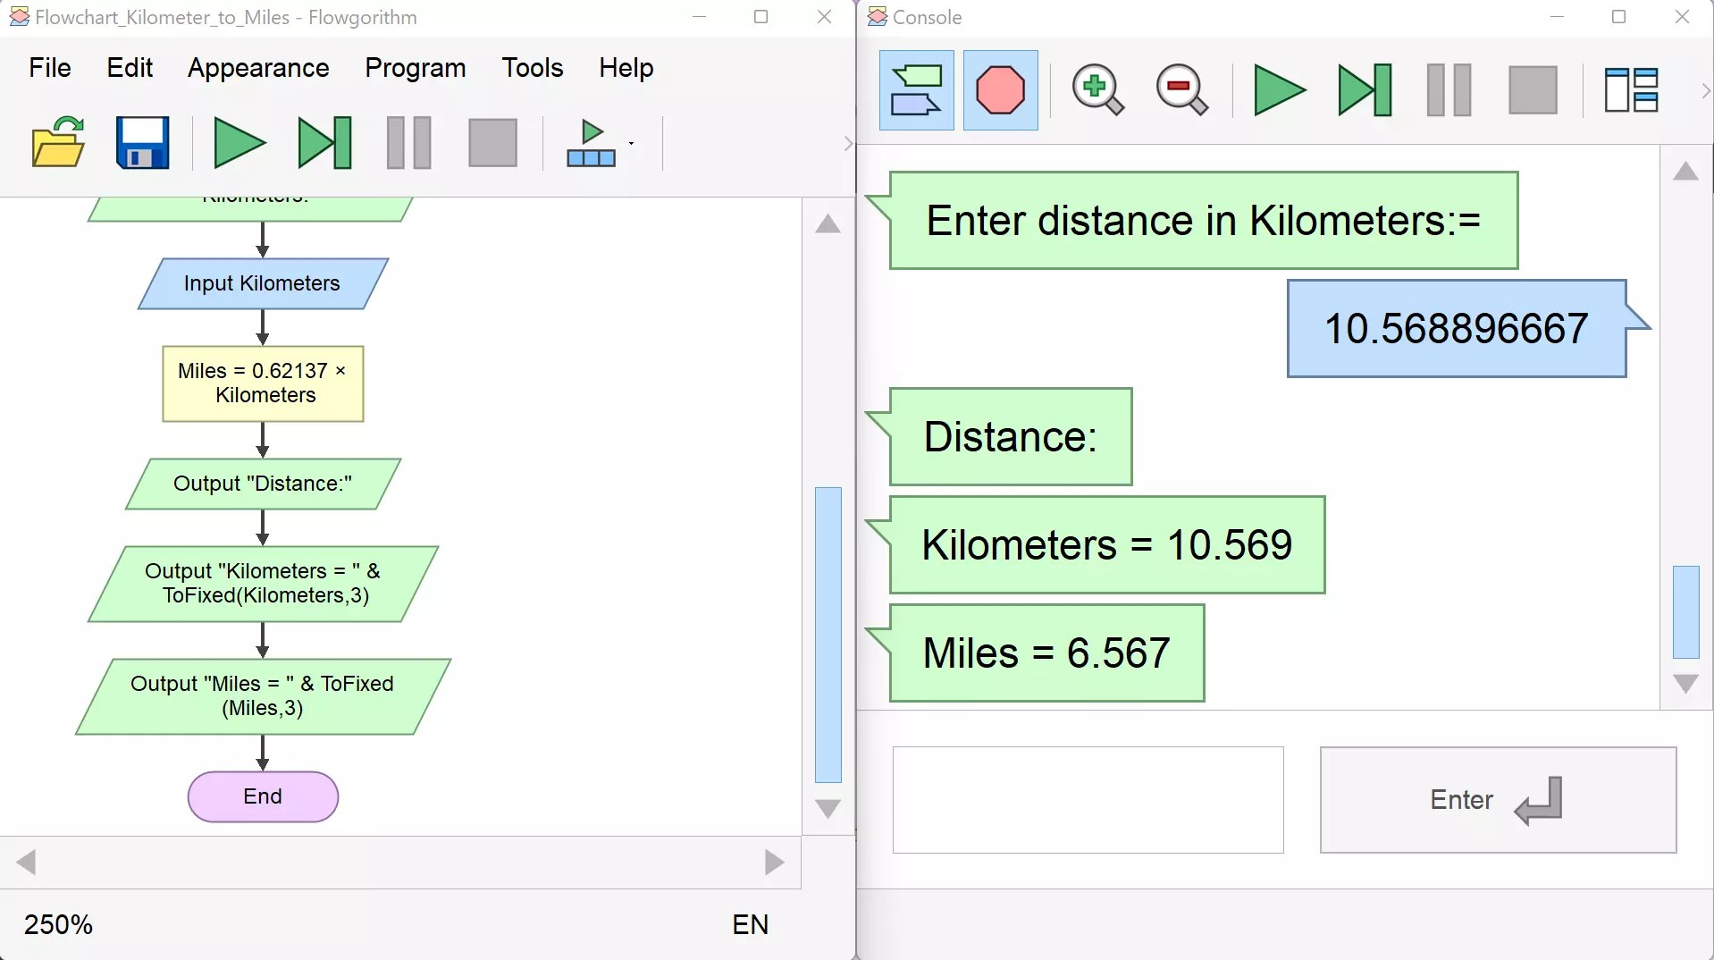Click the horizontal scrollbar below the flowchart

pos(398,862)
